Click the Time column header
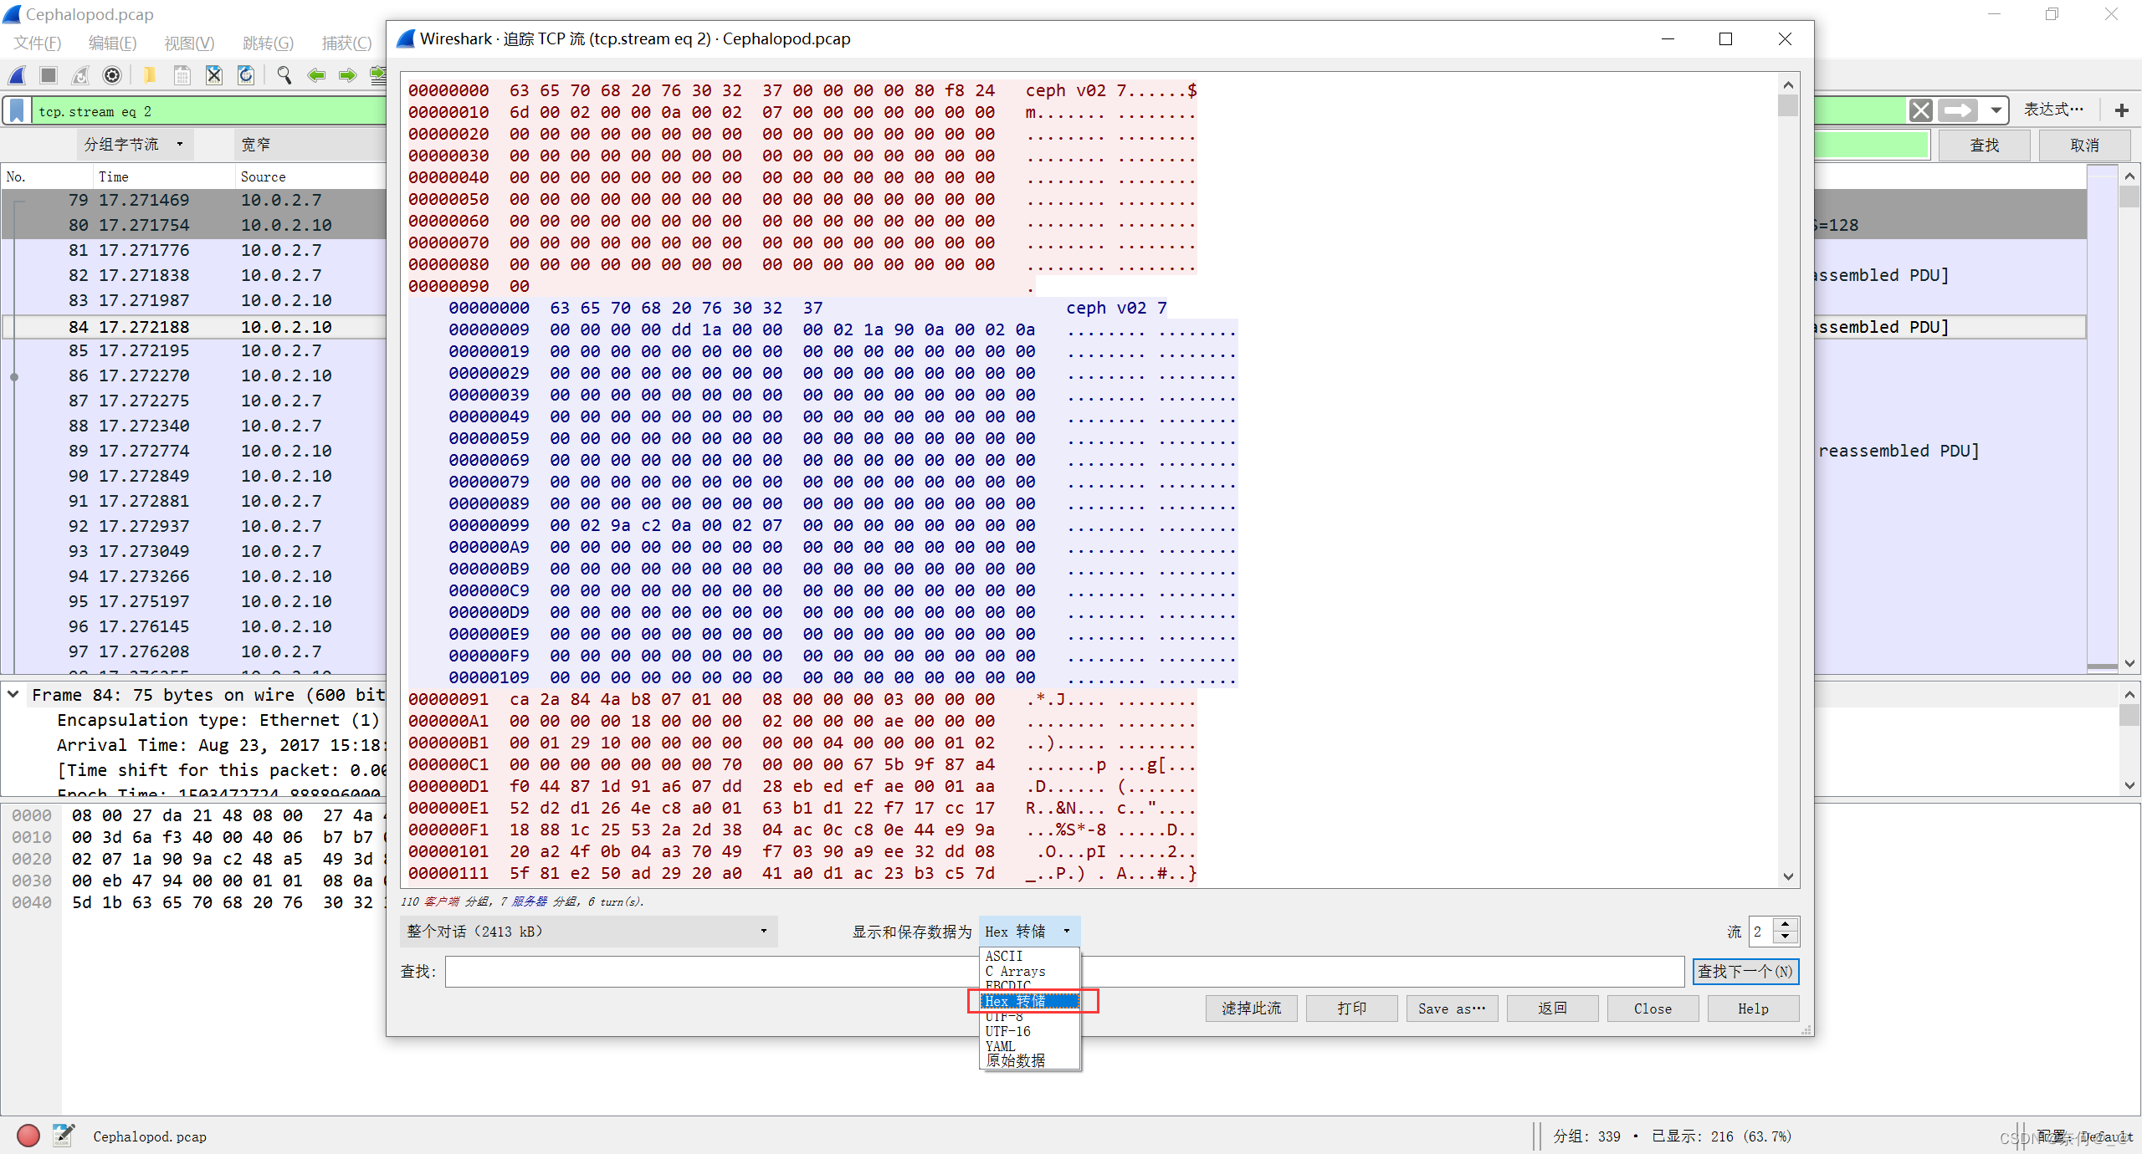Image resolution: width=2142 pixels, height=1154 pixels. 164,176
